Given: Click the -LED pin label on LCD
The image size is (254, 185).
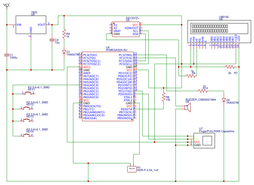Looking at the screenshot, I should click(239, 39).
